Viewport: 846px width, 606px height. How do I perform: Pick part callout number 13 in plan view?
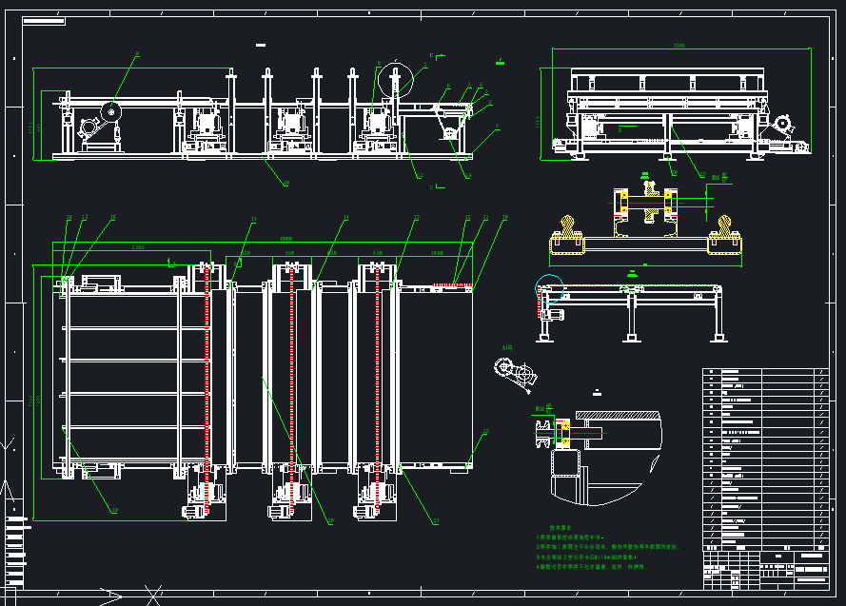416,218
